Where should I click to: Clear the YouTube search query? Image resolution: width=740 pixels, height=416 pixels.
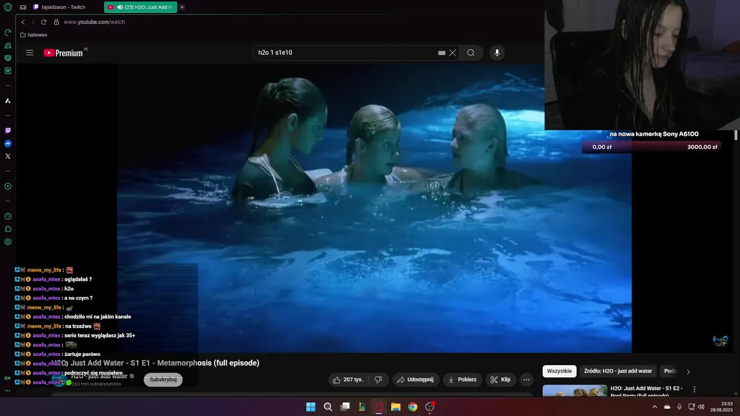click(453, 53)
